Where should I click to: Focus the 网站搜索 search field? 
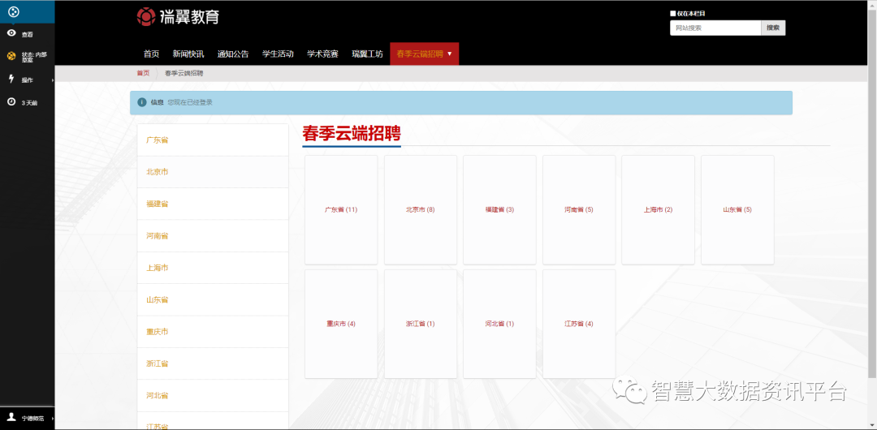(715, 28)
